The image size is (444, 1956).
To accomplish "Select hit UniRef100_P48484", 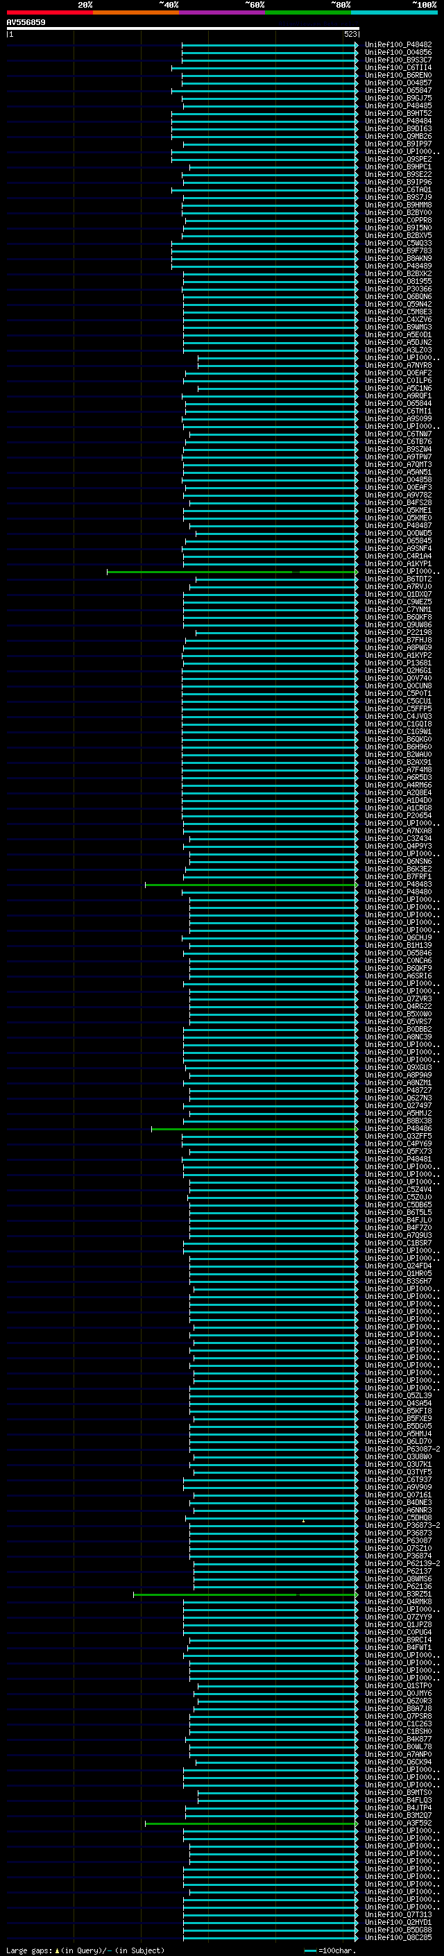I will tap(398, 121).
